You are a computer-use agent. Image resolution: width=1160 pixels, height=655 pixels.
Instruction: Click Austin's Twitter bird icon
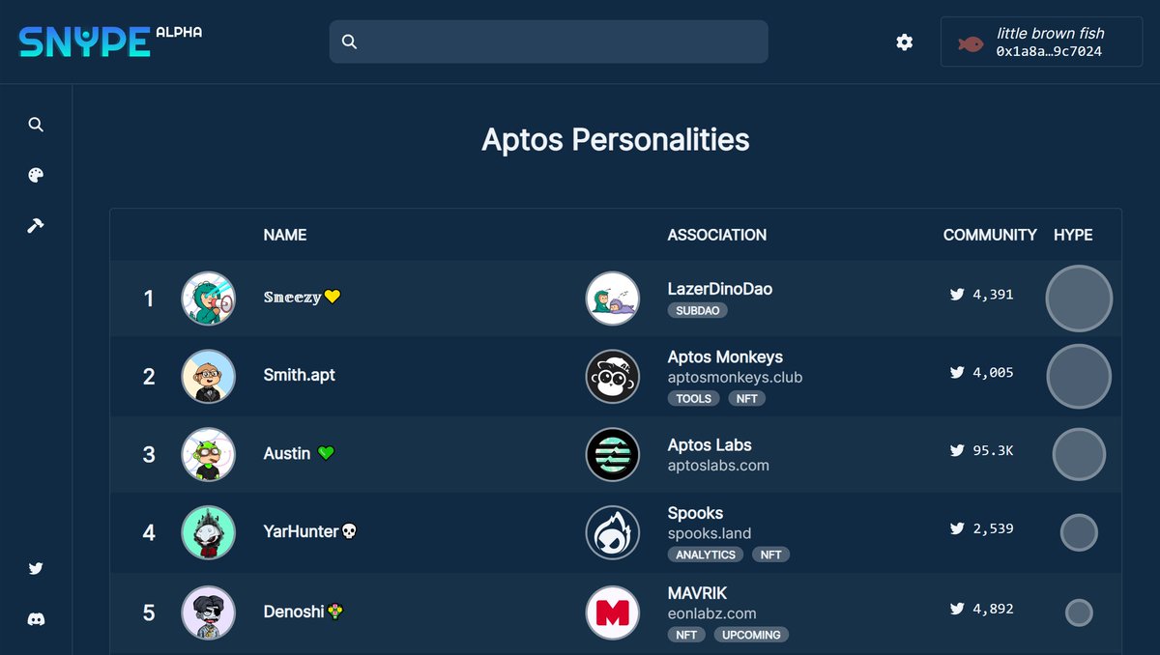pyautogui.click(x=957, y=450)
